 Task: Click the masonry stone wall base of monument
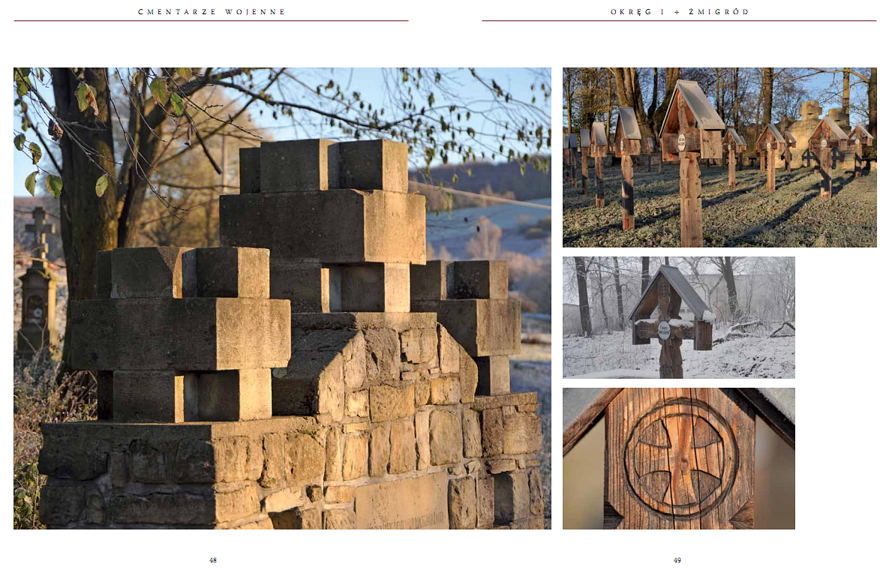coord(300,465)
